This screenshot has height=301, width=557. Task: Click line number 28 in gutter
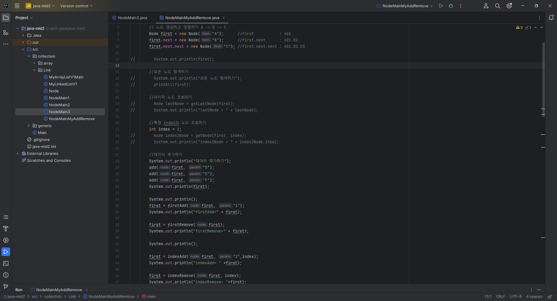[117, 161]
